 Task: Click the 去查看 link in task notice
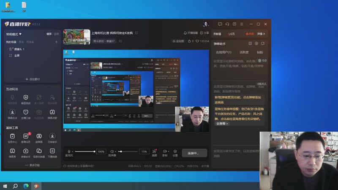pos(222,124)
